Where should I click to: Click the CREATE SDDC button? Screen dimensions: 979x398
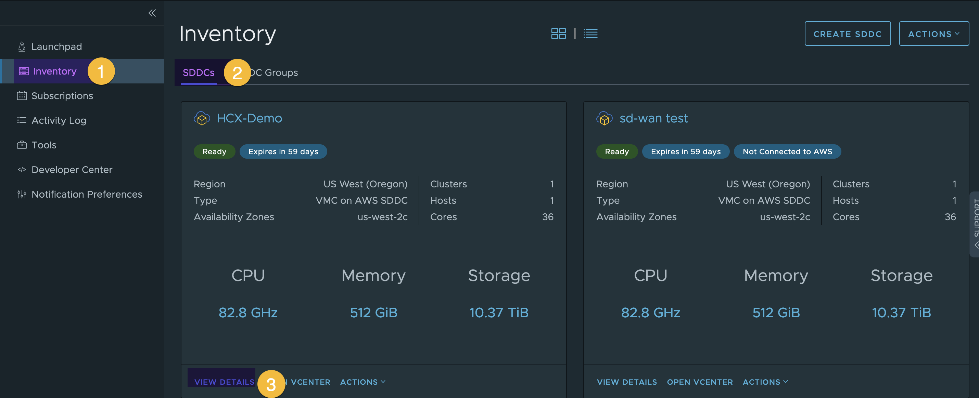point(848,34)
